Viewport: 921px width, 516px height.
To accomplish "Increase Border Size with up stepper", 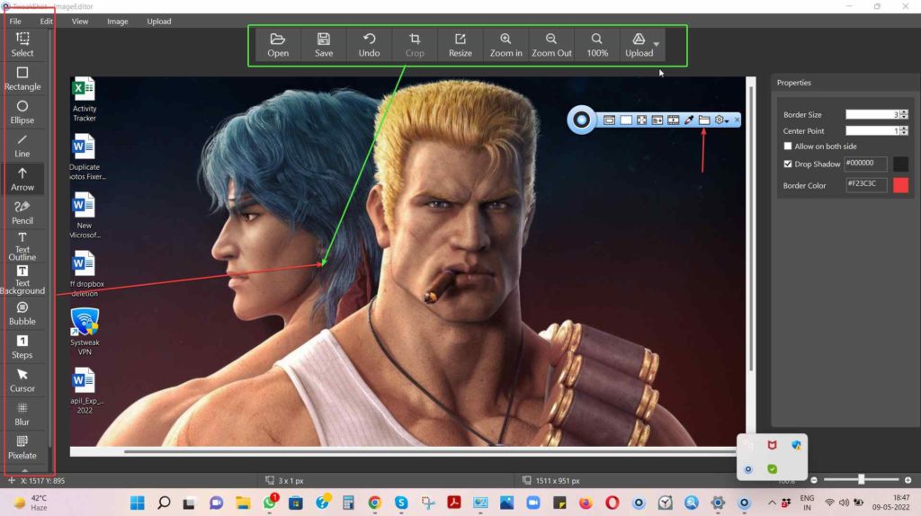I will coord(904,112).
